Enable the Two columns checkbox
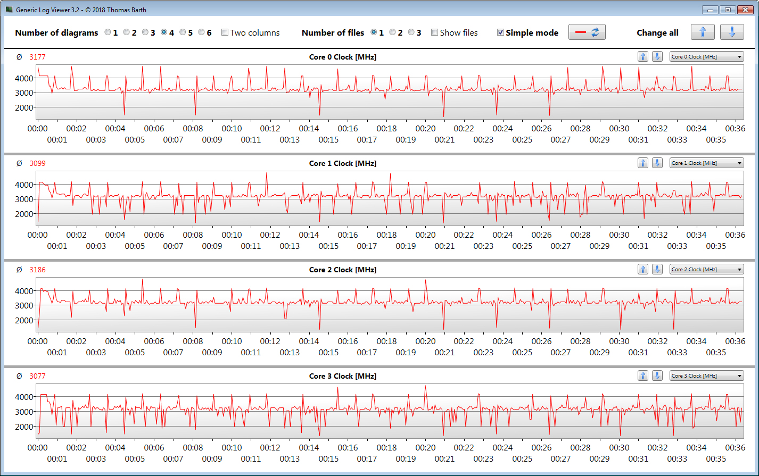The height and width of the screenshot is (476, 759). pos(225,32)
